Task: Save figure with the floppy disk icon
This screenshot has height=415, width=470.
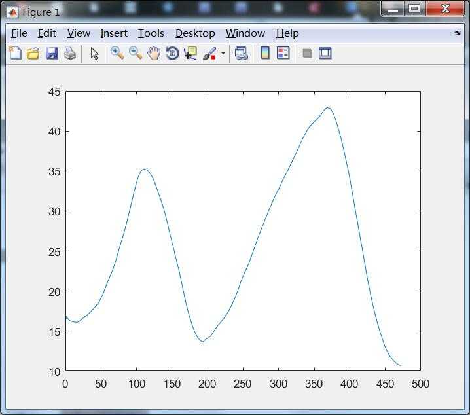Action: (x=52, y=54)
